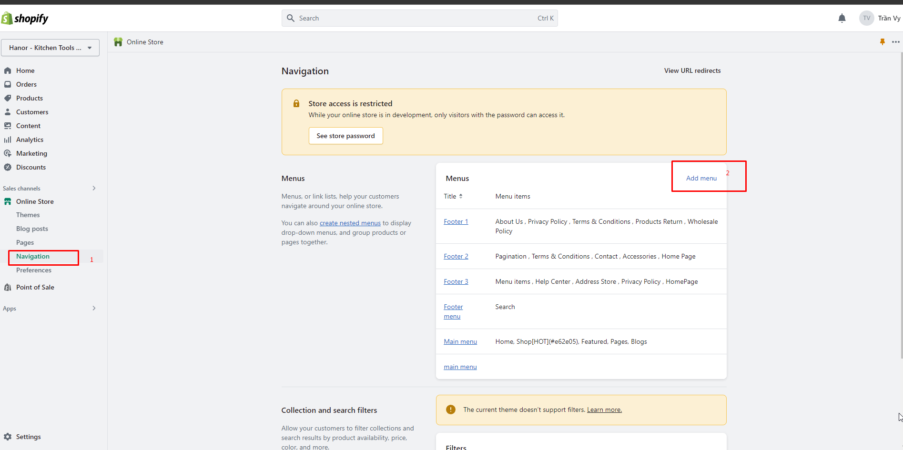The width and height of the screenshot is (903, 450).
Task: Click Learn more about filters
Action: (x=604, y=410)
